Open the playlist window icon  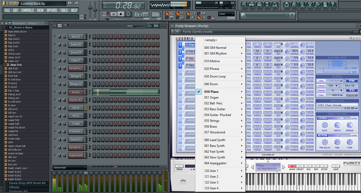pos(244,4)
